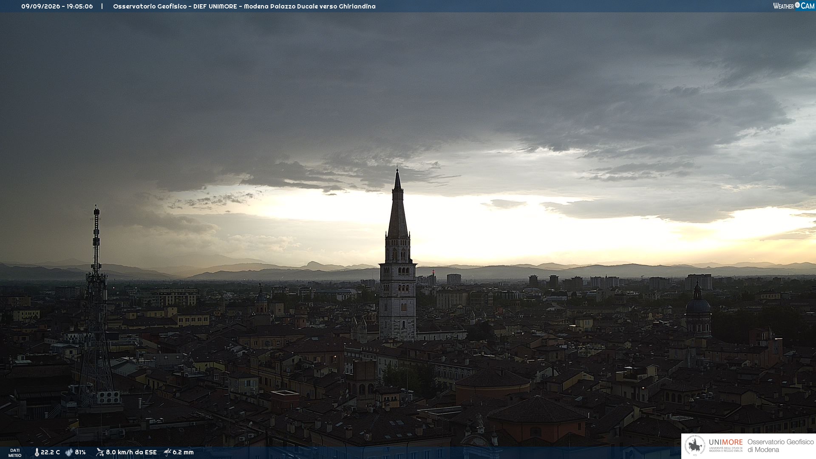Click the camera lens in WeatherCAM logo
Screen dimensions: 816x459
pos(797,5)
